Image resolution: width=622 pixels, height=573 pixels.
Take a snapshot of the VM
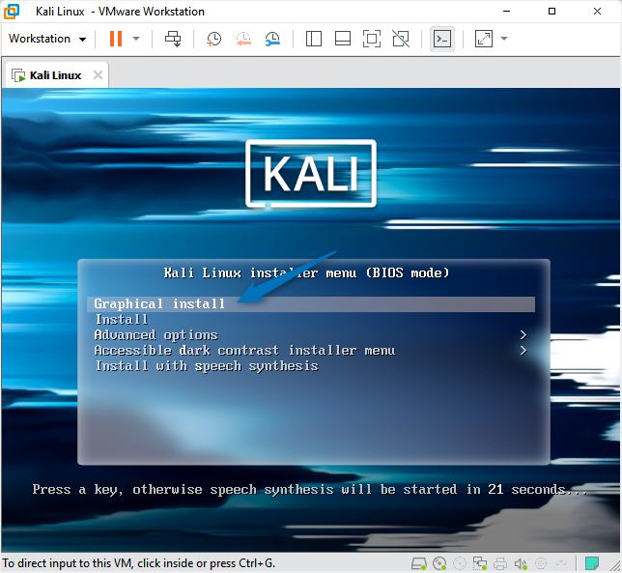point(213,39)
